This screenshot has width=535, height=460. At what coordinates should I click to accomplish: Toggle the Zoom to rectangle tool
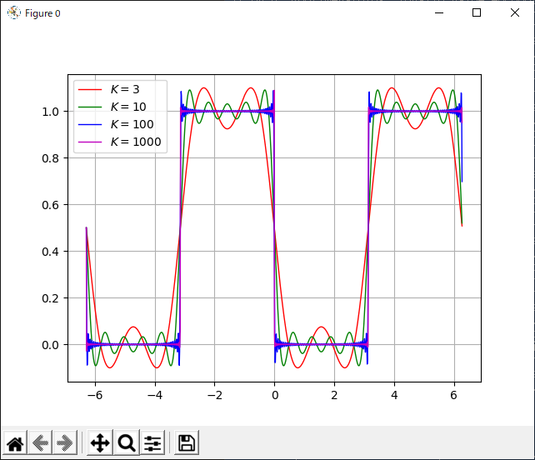[x=126, y=442]
